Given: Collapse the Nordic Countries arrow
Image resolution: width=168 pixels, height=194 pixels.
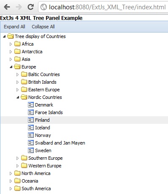Looking at the screenshot, I should tap(18, 97).
